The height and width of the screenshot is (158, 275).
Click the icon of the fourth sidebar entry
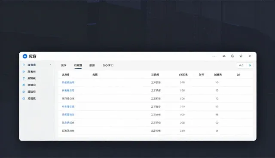[24, 85]
